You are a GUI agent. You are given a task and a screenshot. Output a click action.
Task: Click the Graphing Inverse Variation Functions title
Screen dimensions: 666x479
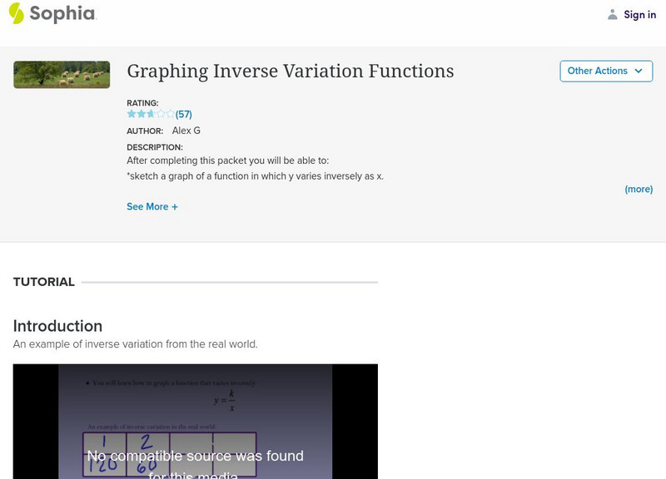pos(291,71)
